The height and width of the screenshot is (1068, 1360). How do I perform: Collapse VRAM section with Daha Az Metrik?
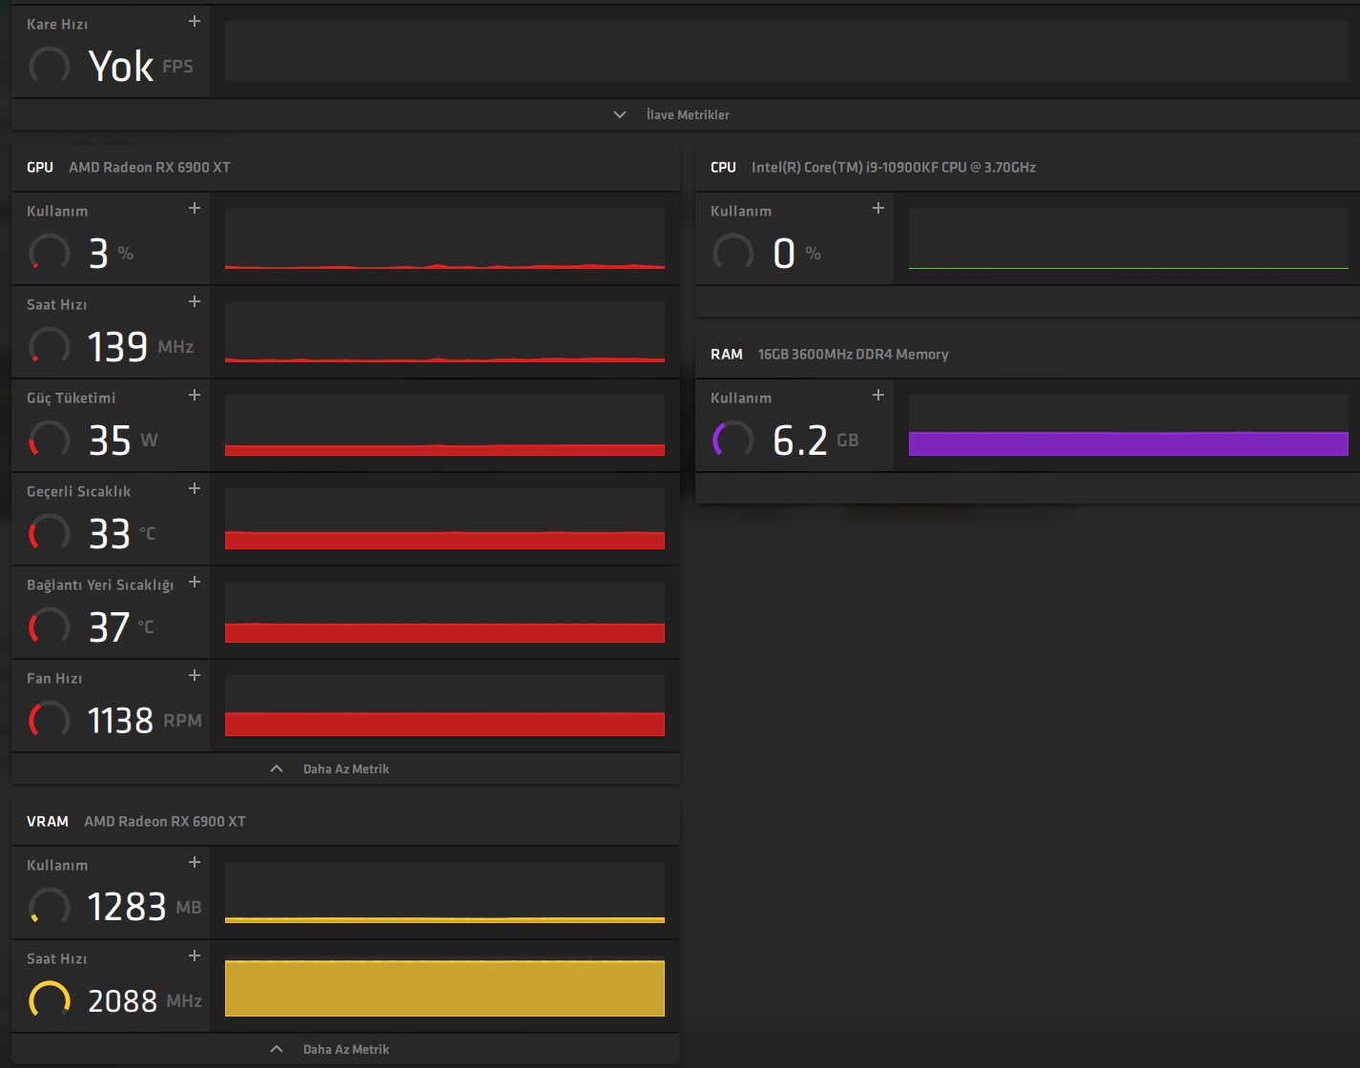point(330,1049)
